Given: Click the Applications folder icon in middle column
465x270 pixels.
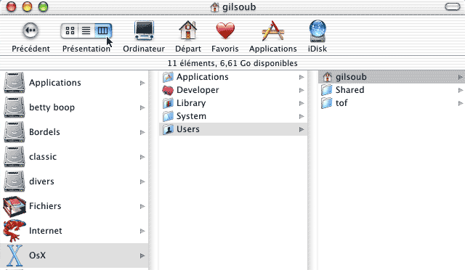Looking at the screenshot, I should (x=168, y=77).
